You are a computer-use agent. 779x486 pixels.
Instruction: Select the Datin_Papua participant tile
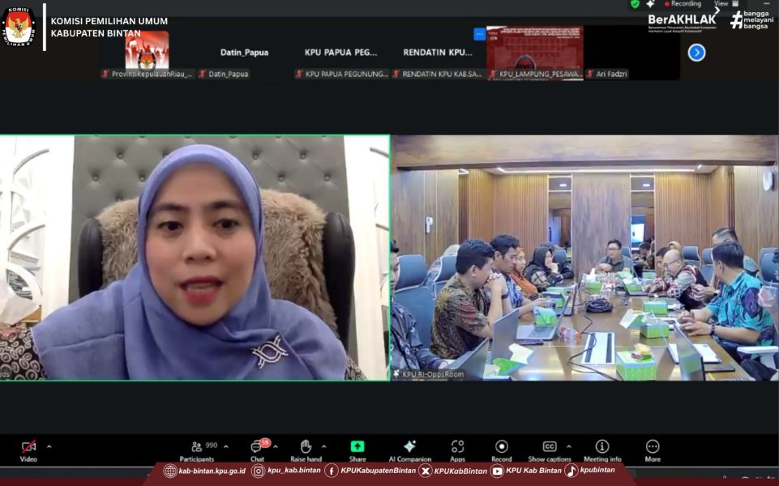[244, 53]
